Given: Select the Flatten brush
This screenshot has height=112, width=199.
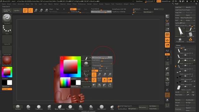Looking at the screenshot, I should click(91, 107).
